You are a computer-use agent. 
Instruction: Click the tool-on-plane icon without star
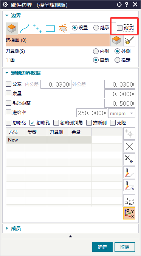(129, 172)
